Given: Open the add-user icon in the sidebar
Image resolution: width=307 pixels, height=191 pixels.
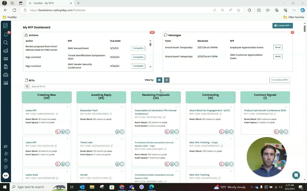Looking at the screenshot, I should (6, 153).
